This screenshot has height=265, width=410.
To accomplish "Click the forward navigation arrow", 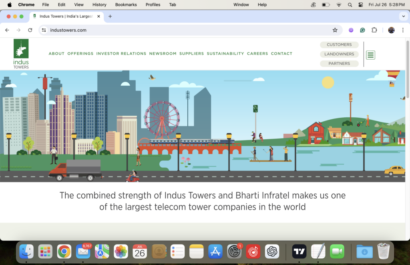I will (18, 30).
